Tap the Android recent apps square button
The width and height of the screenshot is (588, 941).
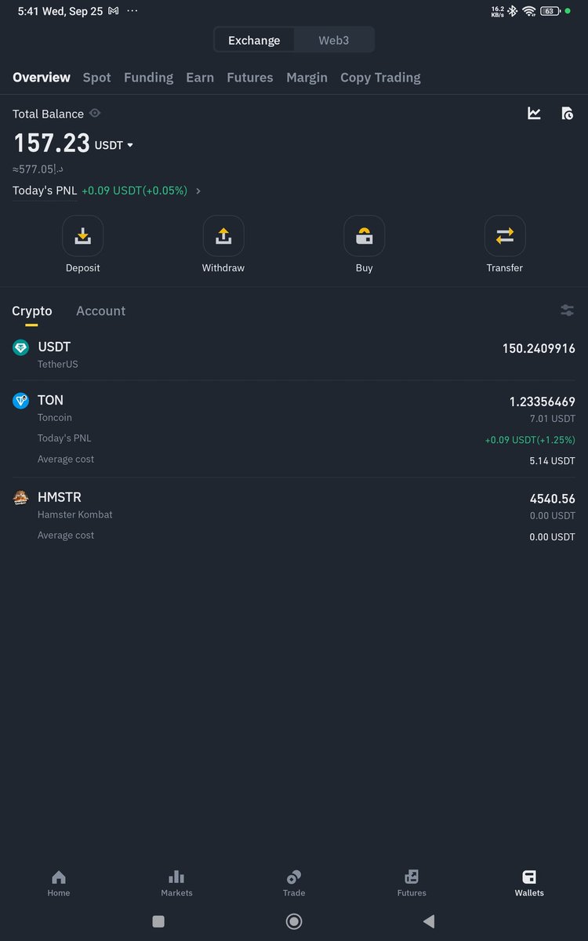[158, 921]
